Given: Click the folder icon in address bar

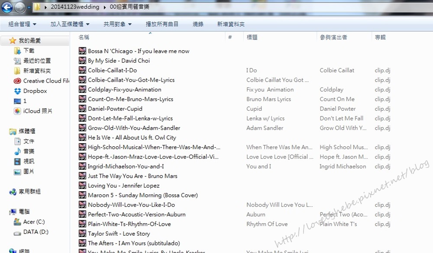Looking at the screenshot, I should (x=36, y=7).
